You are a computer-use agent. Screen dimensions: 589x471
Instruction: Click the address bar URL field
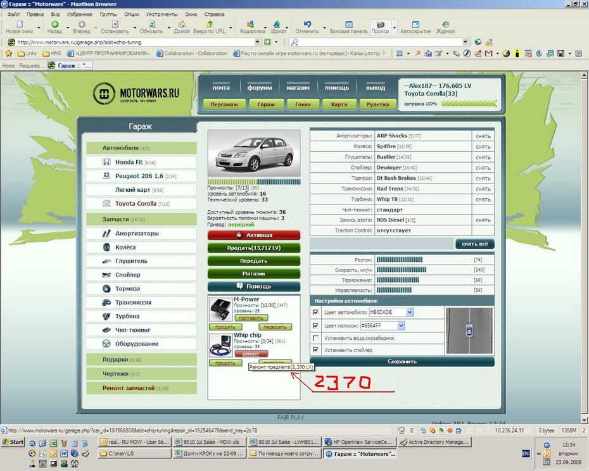136,42
